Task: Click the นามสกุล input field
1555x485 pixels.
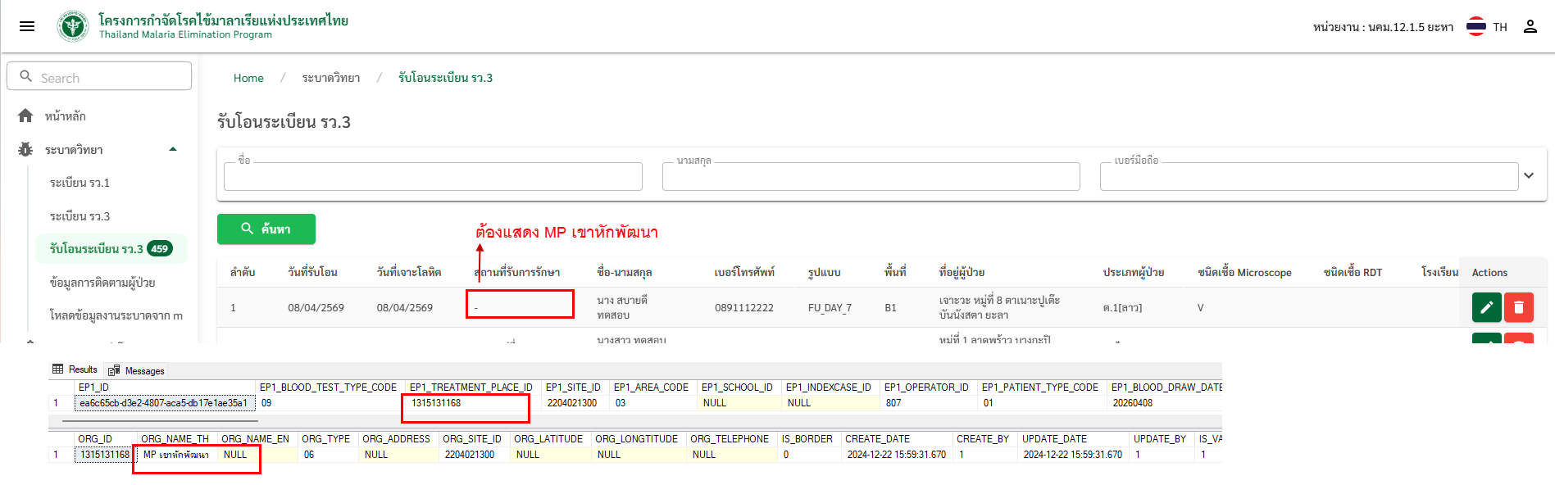Action: [871, 177]
